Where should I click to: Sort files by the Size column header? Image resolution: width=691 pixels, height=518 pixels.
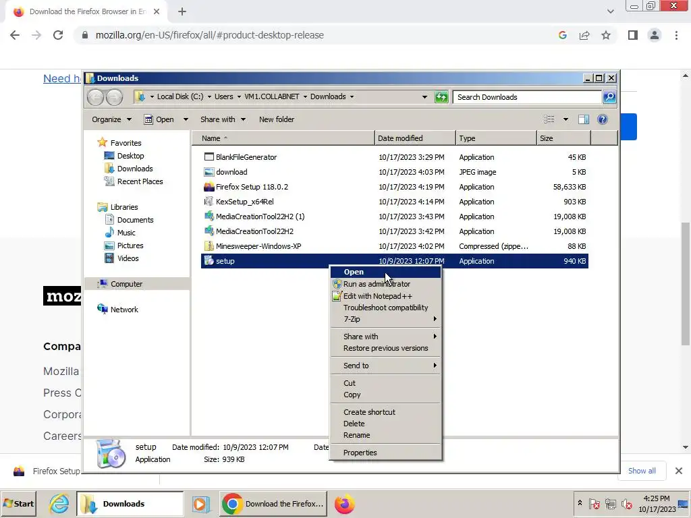tap(563, 138)
